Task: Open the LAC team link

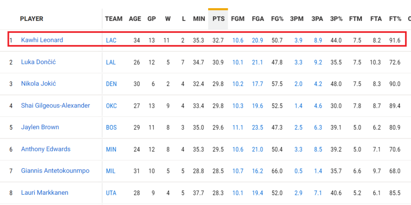Action: pyautogui.click(x=111, y=40)
